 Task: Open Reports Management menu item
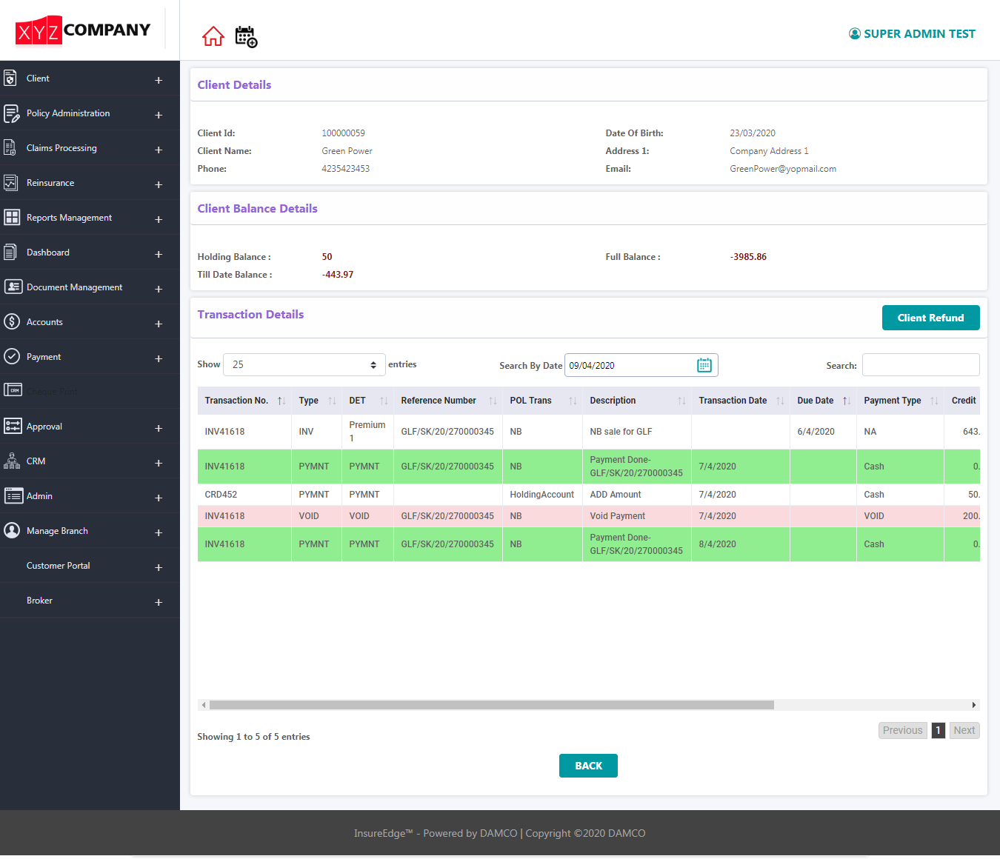pos(70,218)
